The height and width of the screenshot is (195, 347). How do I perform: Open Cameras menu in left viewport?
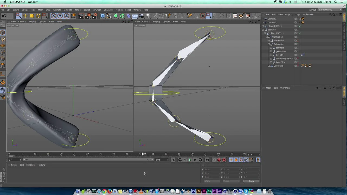[22, 21]
